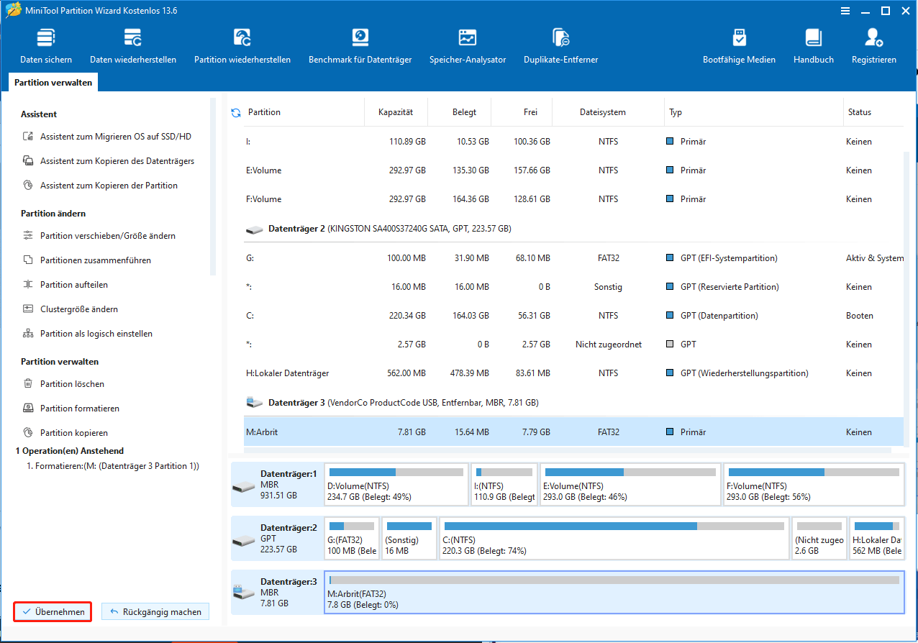Start Assistent zum Migrieren OS auf SSD/HD

[108, 137]
